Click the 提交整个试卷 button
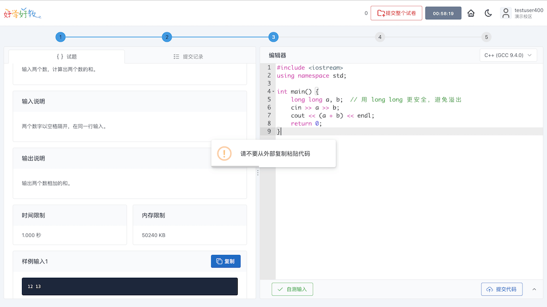Viewport: 547px width, 307px height. (396, 13)
